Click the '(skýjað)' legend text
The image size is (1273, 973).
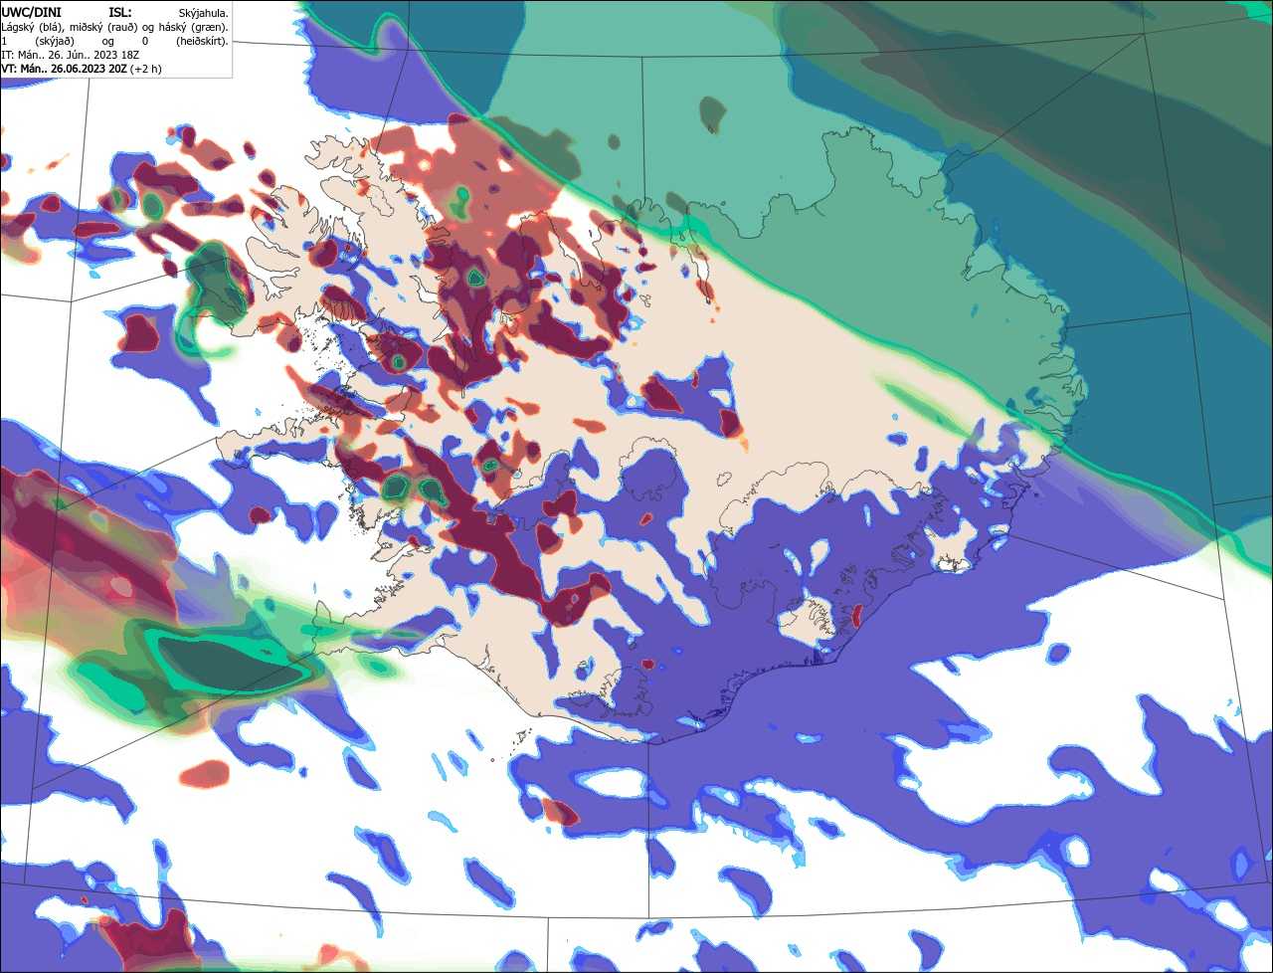pyautogui.click(x=55, y=42)
